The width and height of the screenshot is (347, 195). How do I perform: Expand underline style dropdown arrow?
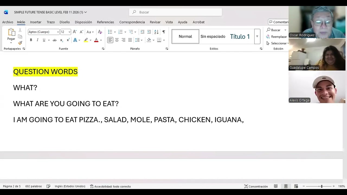tap(49, 40)
